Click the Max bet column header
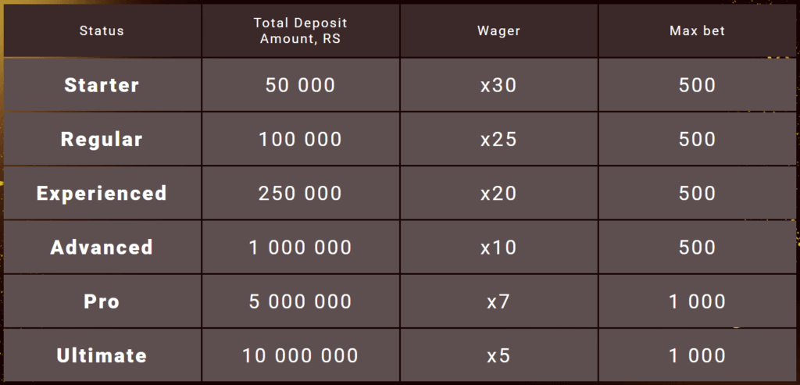This screenshot has height=385, width=800. pos(697,30)
